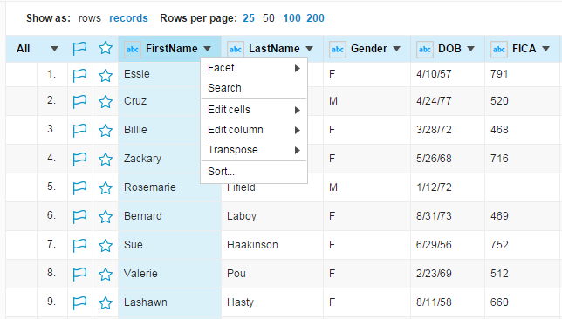Flag row 1 for Essie
Viewport: 562px width, 319px height.
tap(79, 75)
